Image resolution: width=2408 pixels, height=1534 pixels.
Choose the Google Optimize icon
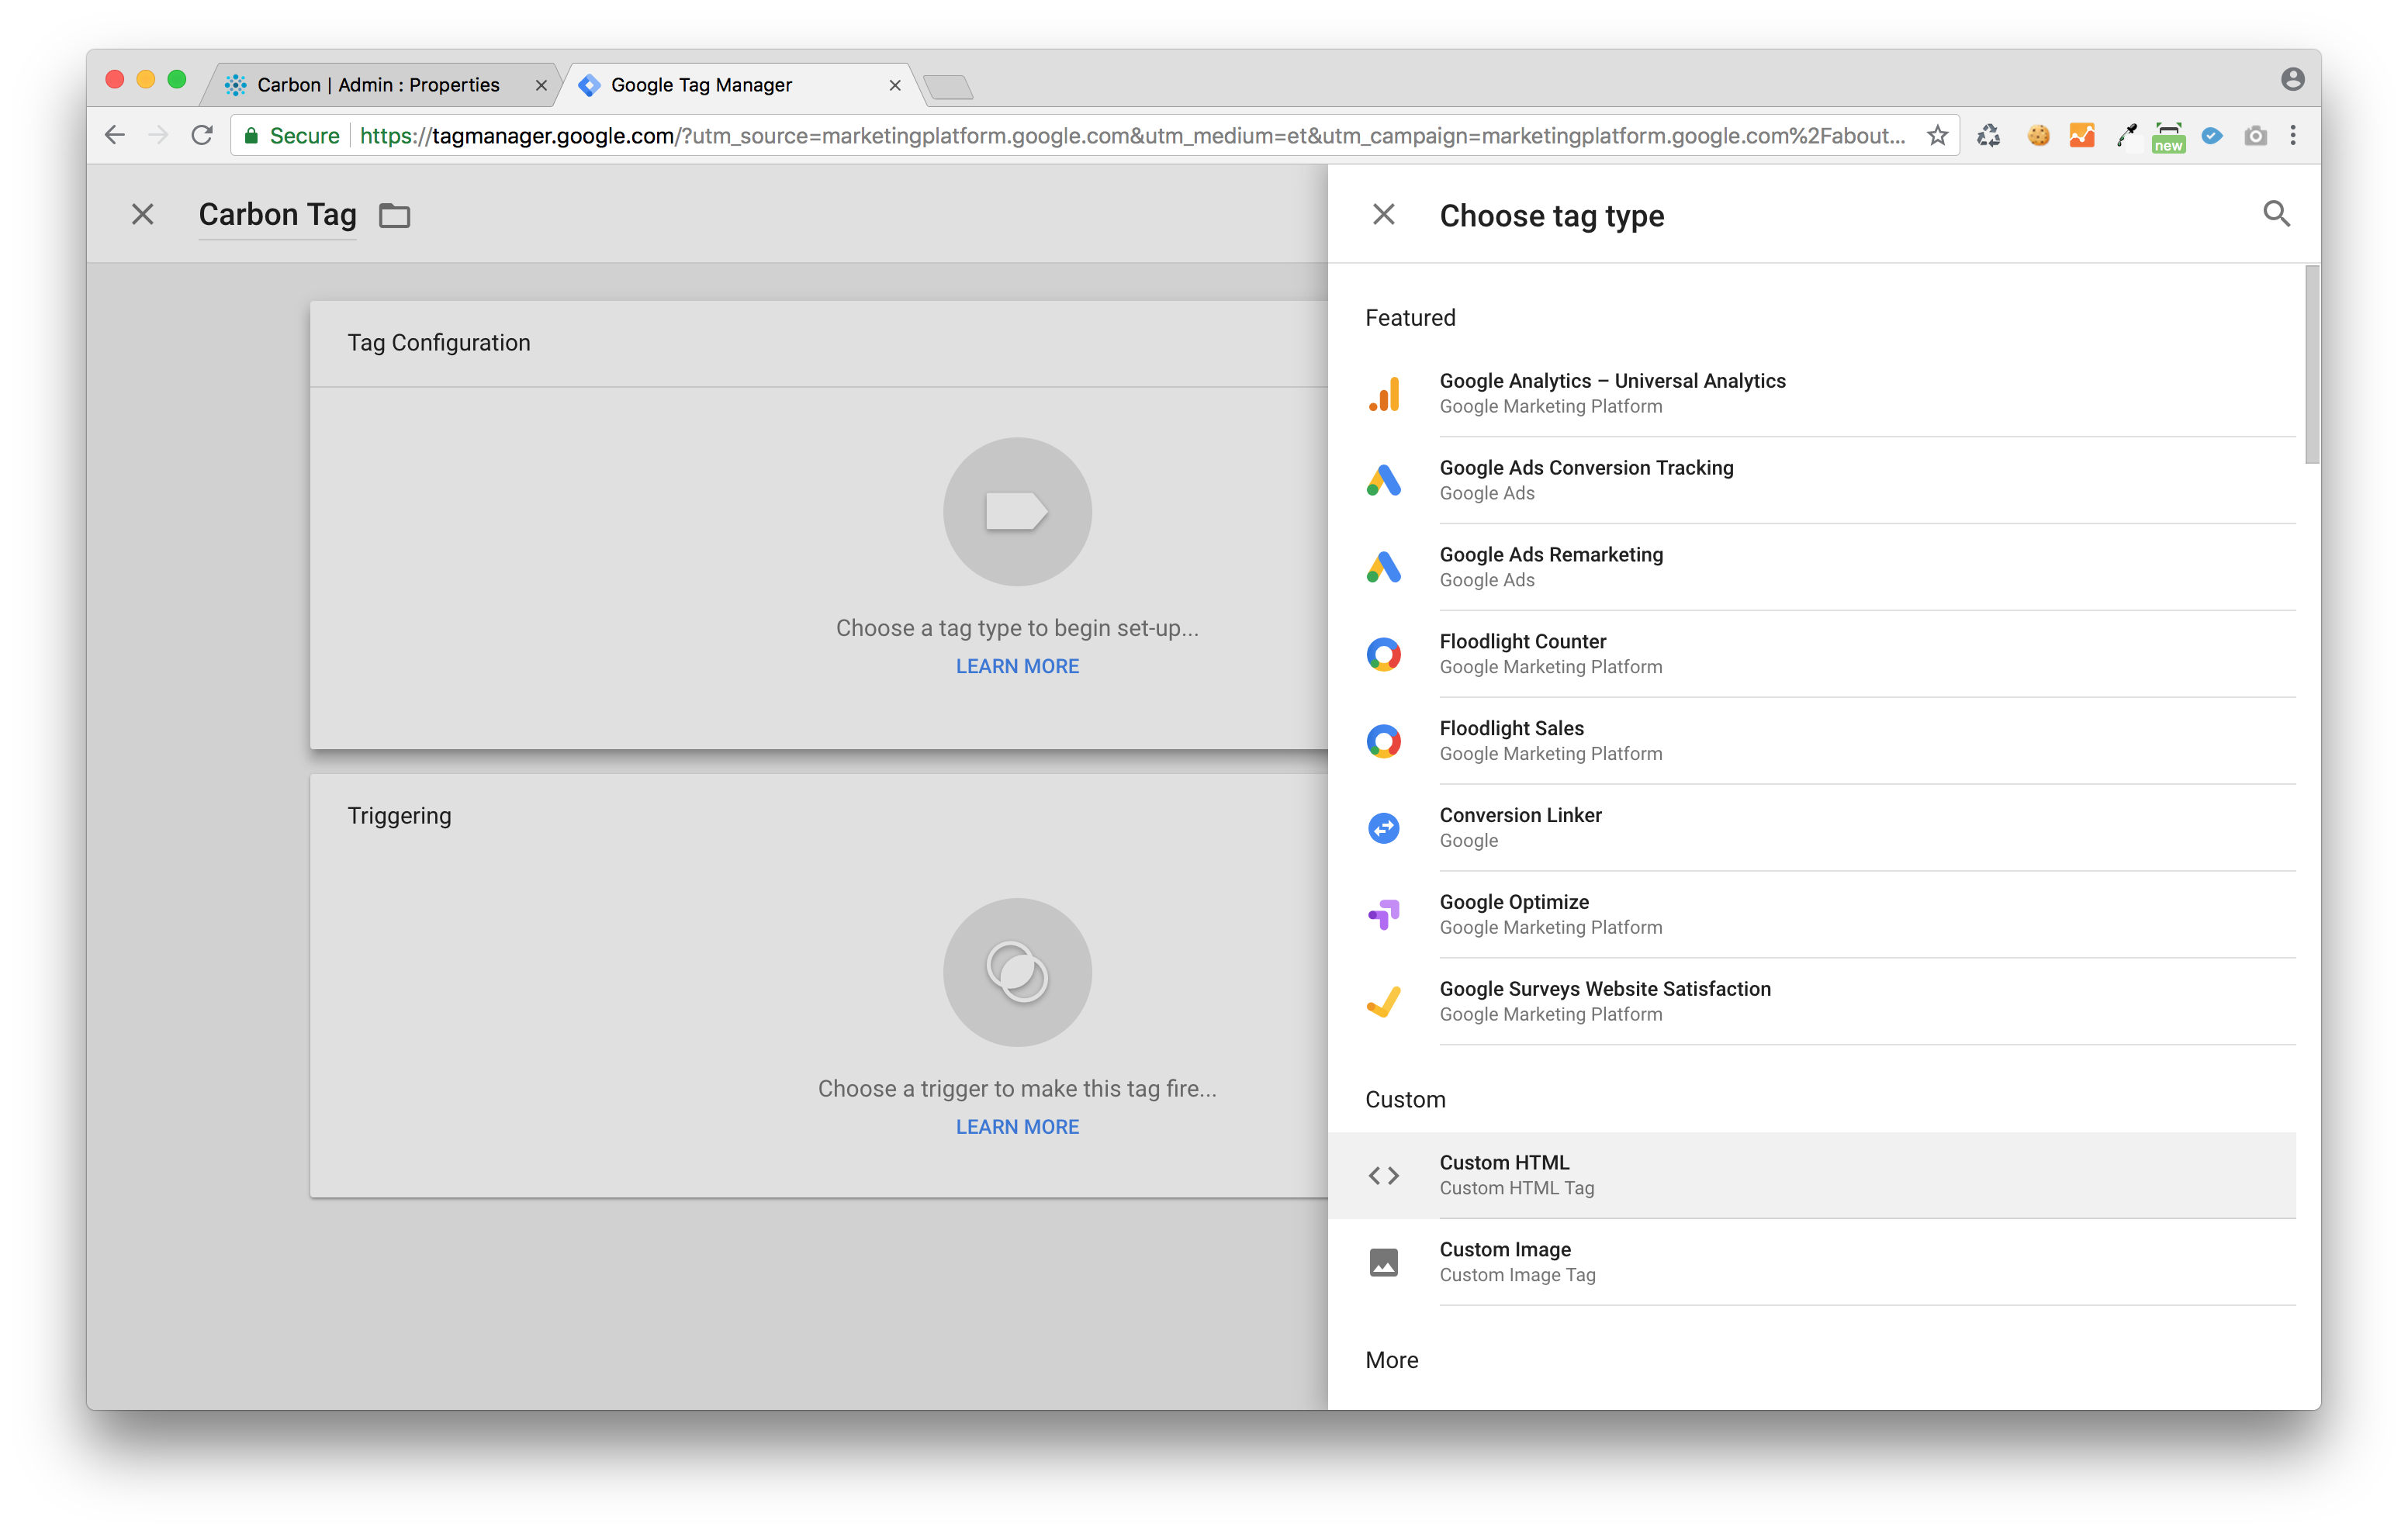(1384, 914)
